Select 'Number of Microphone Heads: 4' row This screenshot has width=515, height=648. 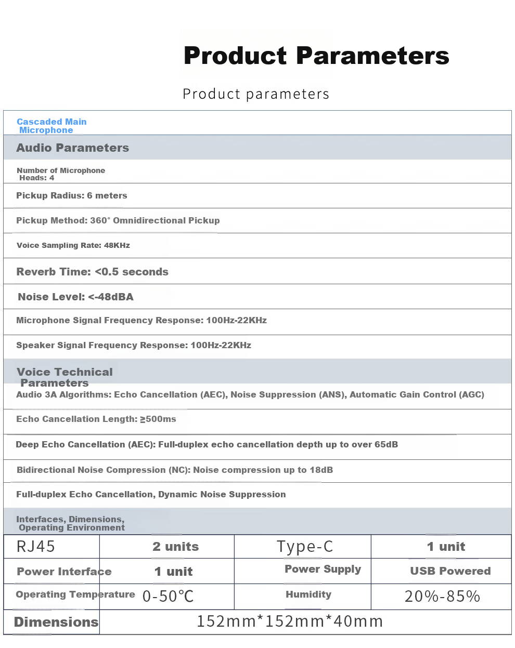257,171
